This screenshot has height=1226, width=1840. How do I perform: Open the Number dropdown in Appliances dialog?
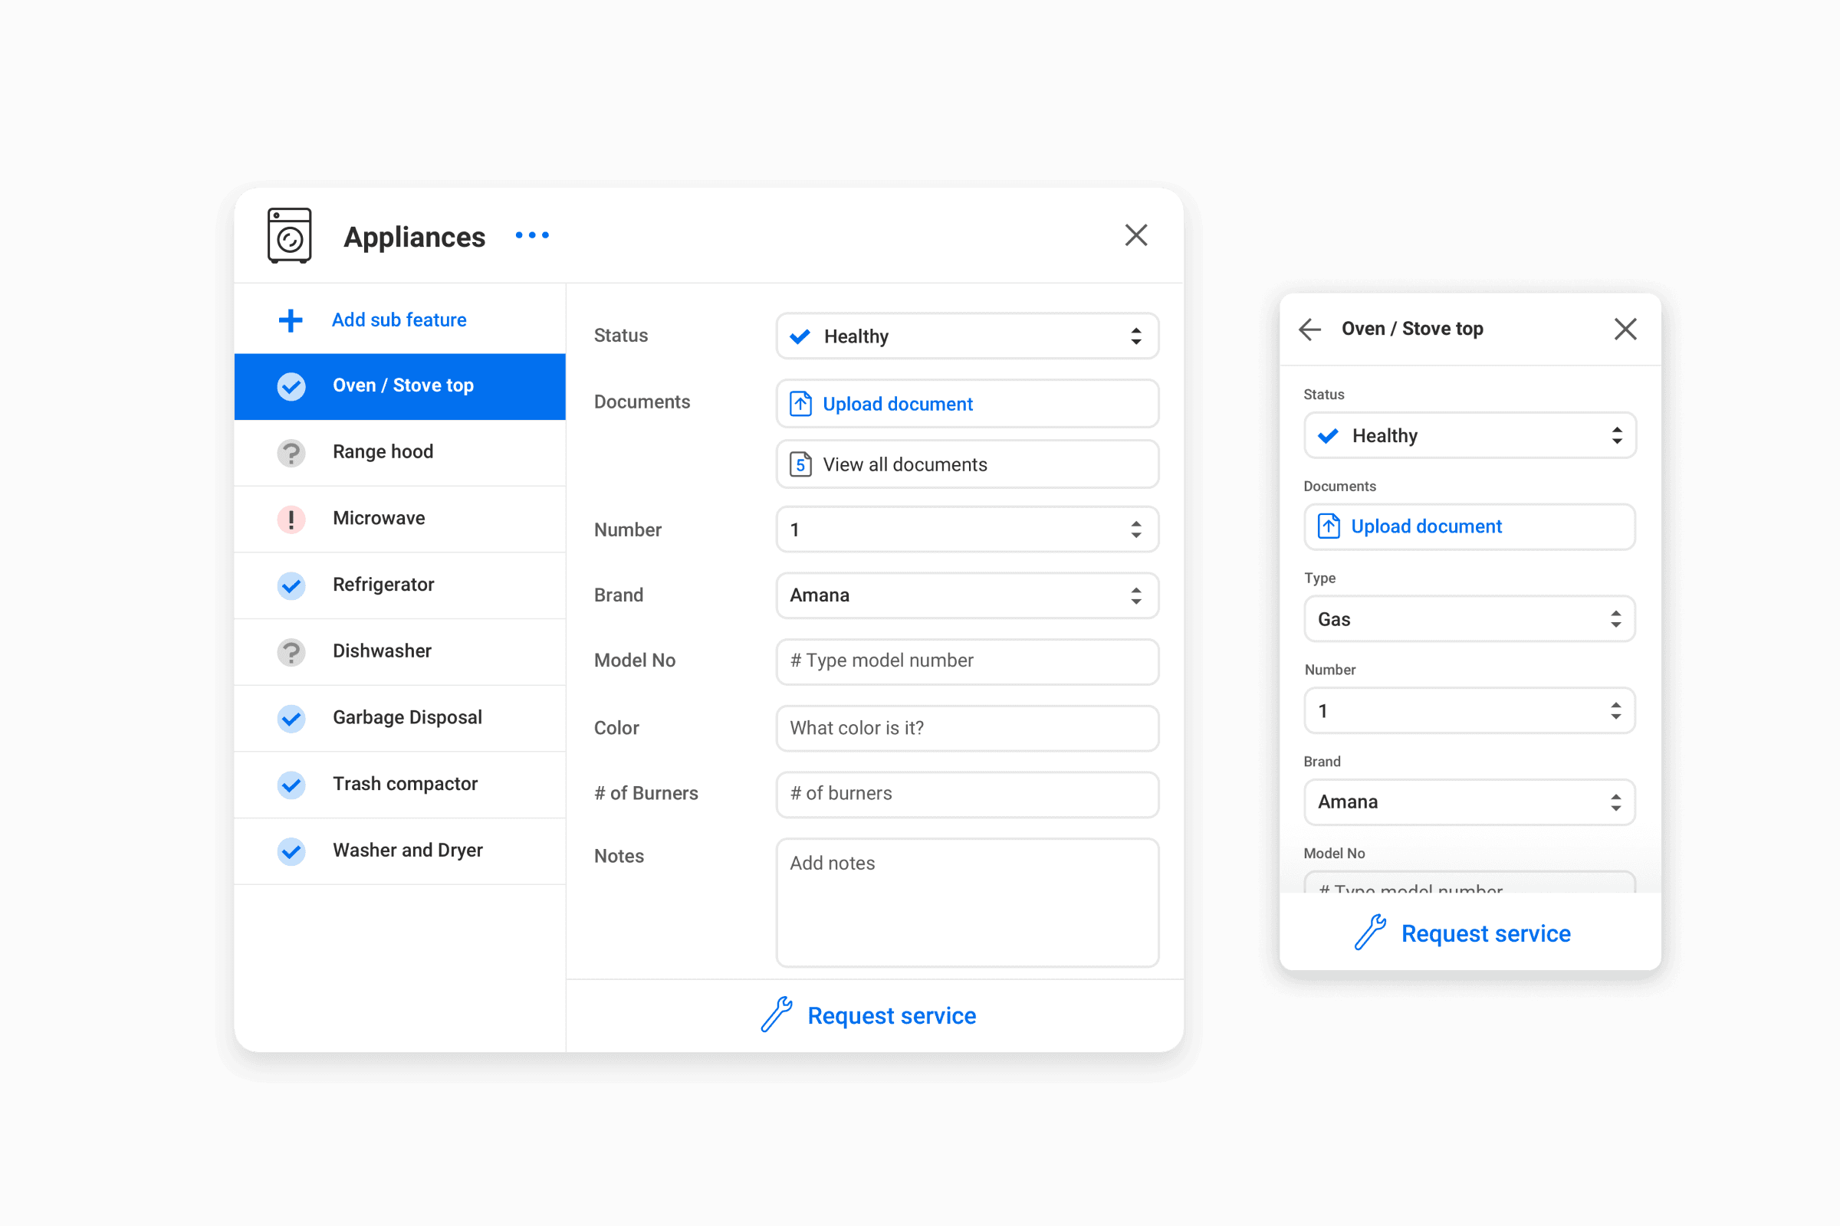pyautogui.click(x=967, y=530)
